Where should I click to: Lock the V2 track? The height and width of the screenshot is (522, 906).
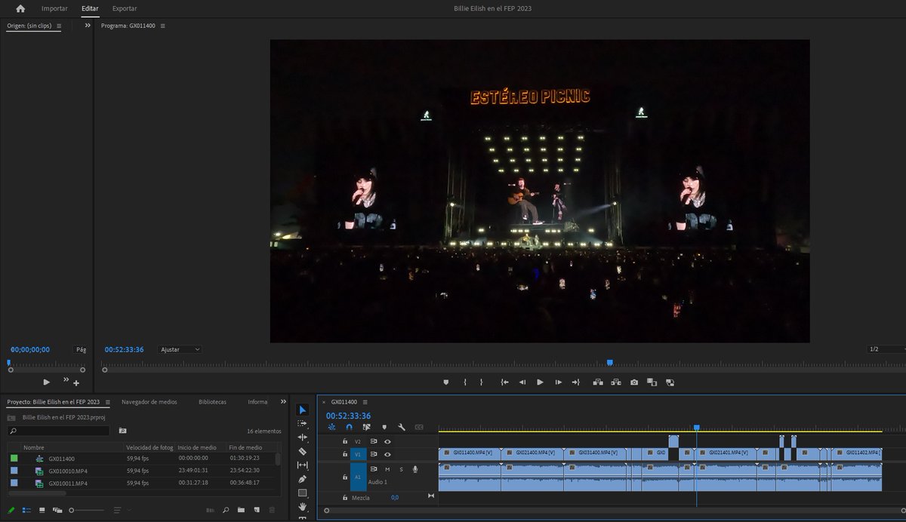click(345, 441)
